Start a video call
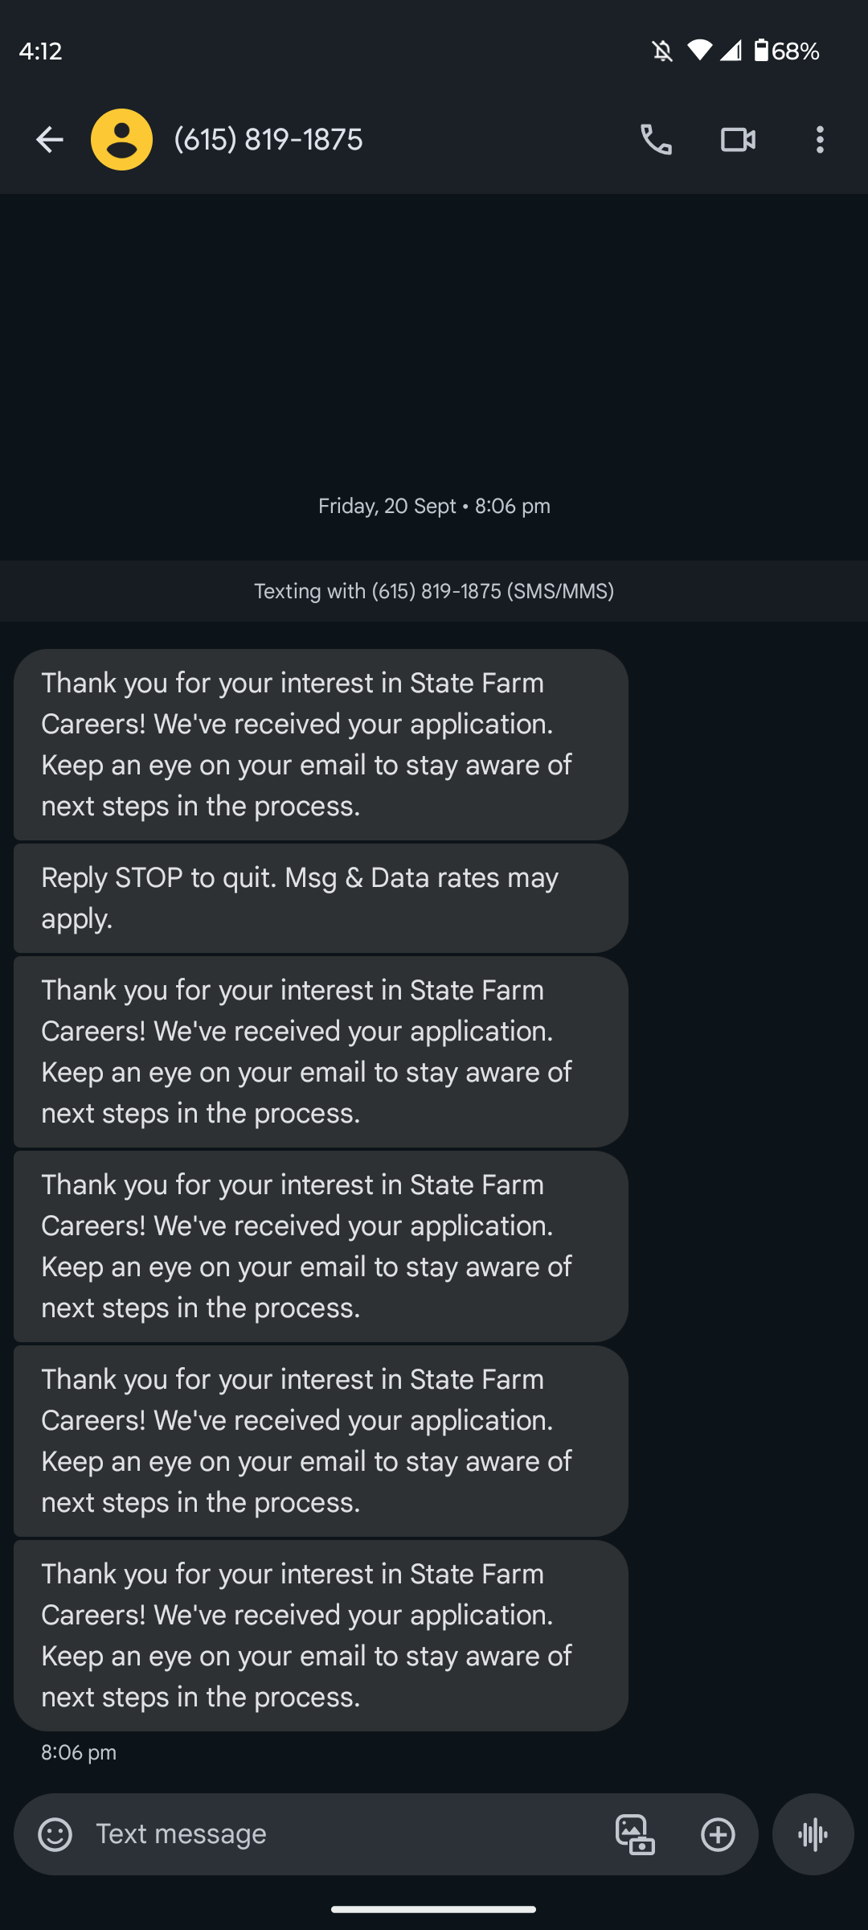This screenshot has height=1930, width=868. [738, 140]
